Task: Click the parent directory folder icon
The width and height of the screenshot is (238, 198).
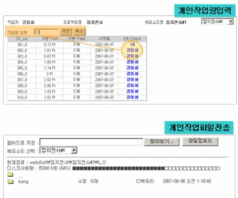Action: point(10,174)
